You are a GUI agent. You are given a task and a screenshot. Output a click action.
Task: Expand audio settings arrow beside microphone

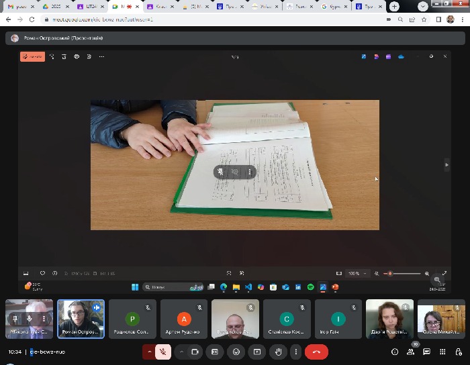click(149, 352)
